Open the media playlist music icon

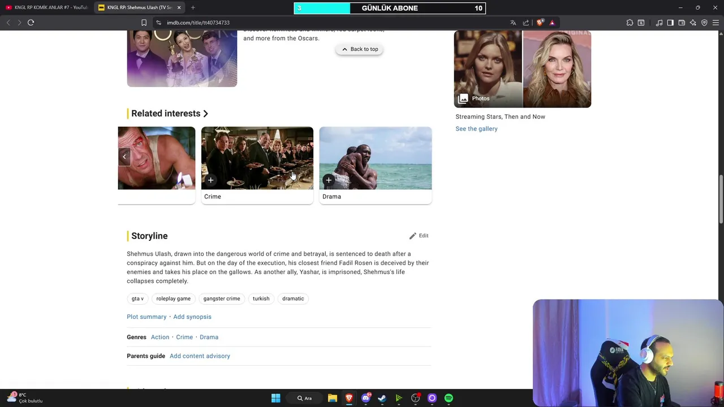click(x=659, y=23)
